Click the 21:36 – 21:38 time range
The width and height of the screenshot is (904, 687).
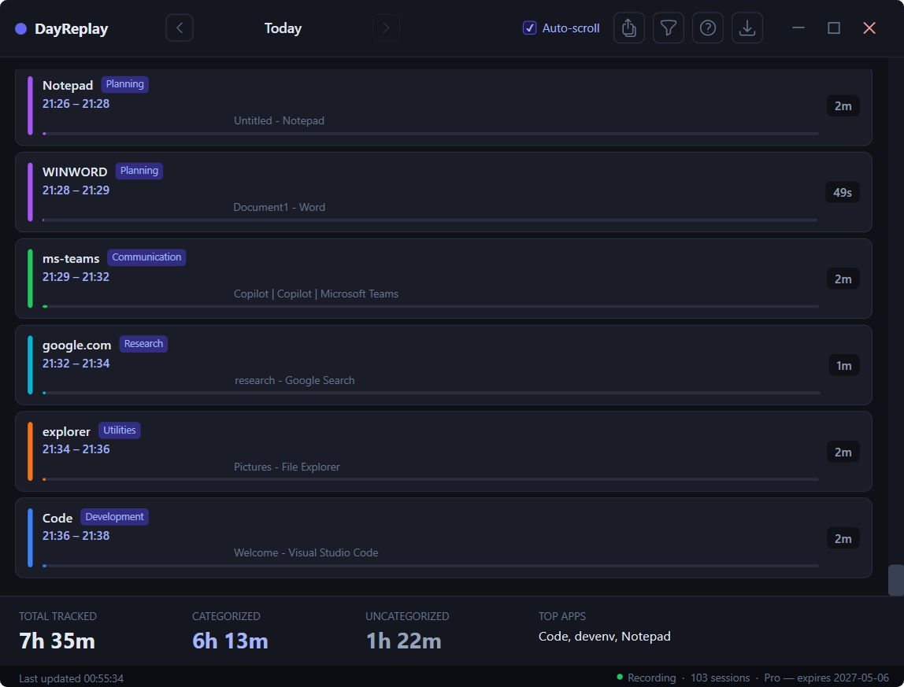[76, 535]
